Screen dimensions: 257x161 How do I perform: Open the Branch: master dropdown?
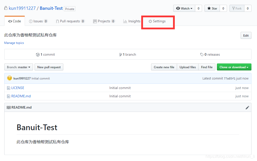(19, 67)
